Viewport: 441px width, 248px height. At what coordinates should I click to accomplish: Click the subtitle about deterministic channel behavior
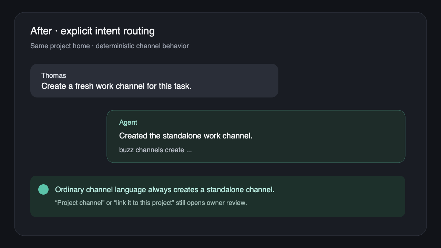tap(110, 46)
